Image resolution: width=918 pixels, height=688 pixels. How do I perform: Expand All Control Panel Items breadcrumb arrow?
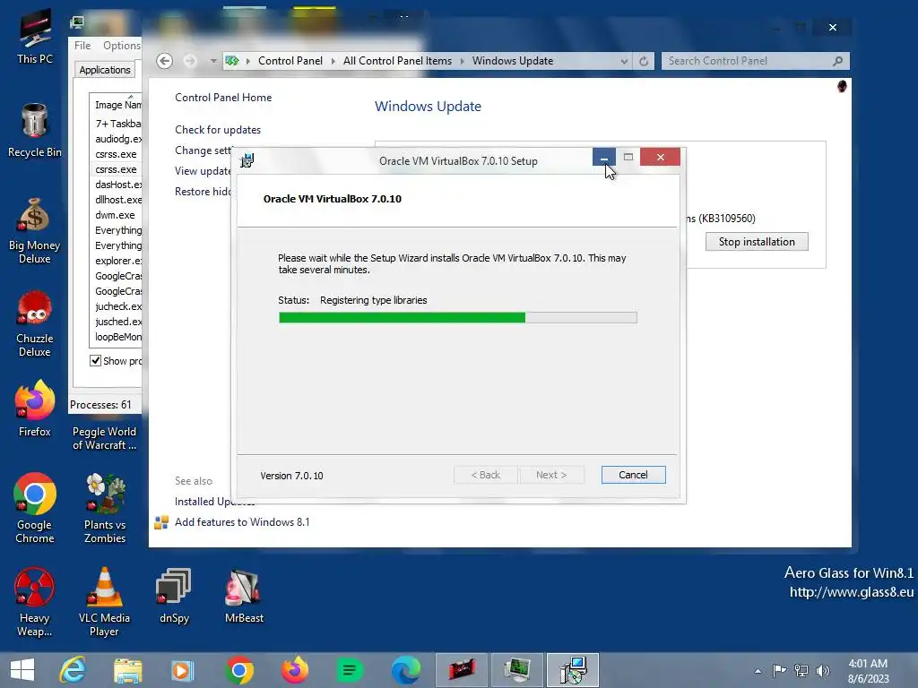tap(462, 61)
